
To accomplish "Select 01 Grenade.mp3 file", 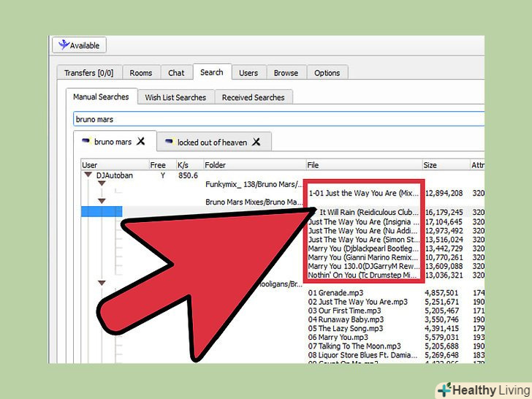I will click(x=335, y=293).
